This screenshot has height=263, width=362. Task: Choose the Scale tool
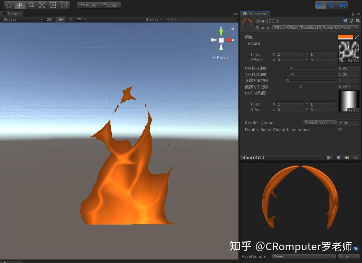(x=42, y=5)
